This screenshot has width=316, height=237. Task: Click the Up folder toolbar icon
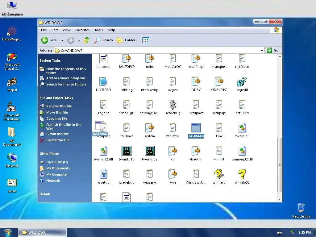click(x=86, y=40)
